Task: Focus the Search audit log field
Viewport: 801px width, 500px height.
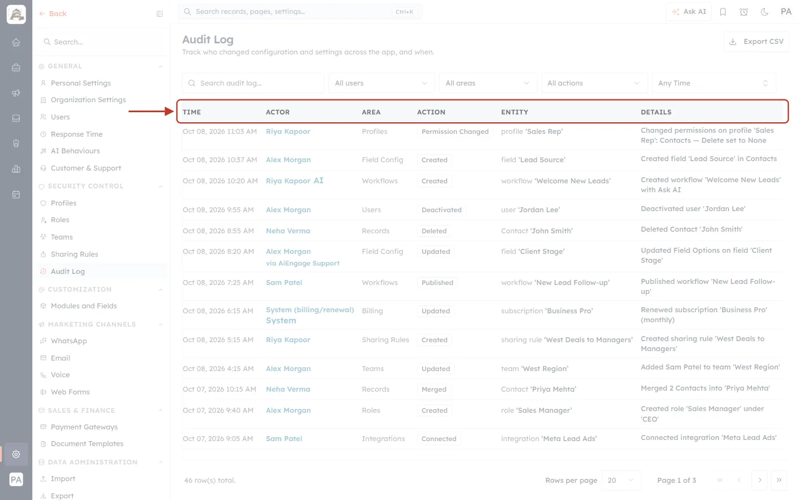Action: 253,83
